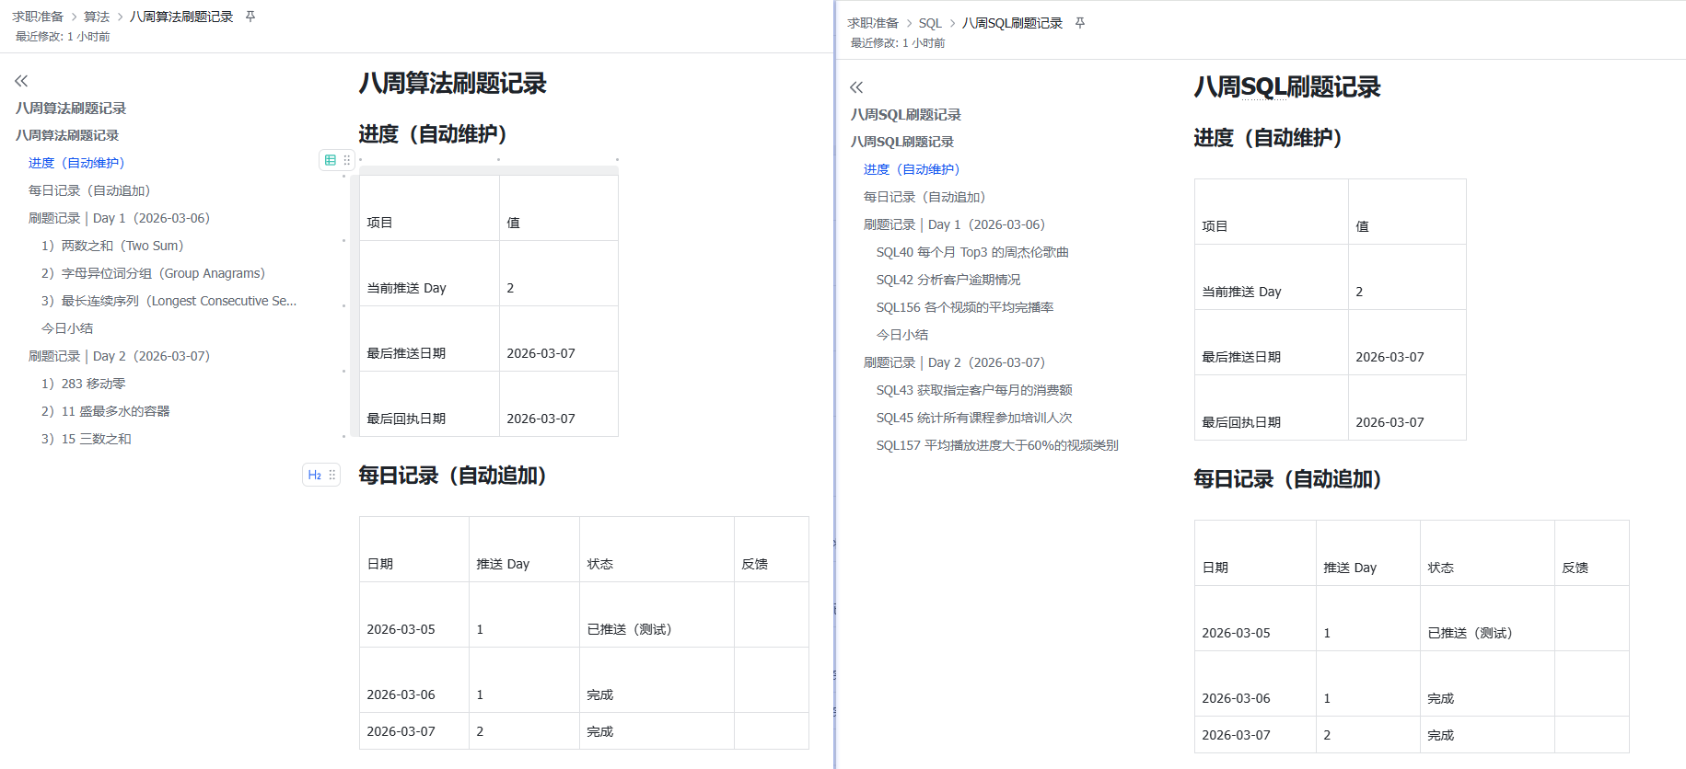This screenshot has width=1686, height=769.
Task: Click the green table block icon
Action: pos(331,160)
